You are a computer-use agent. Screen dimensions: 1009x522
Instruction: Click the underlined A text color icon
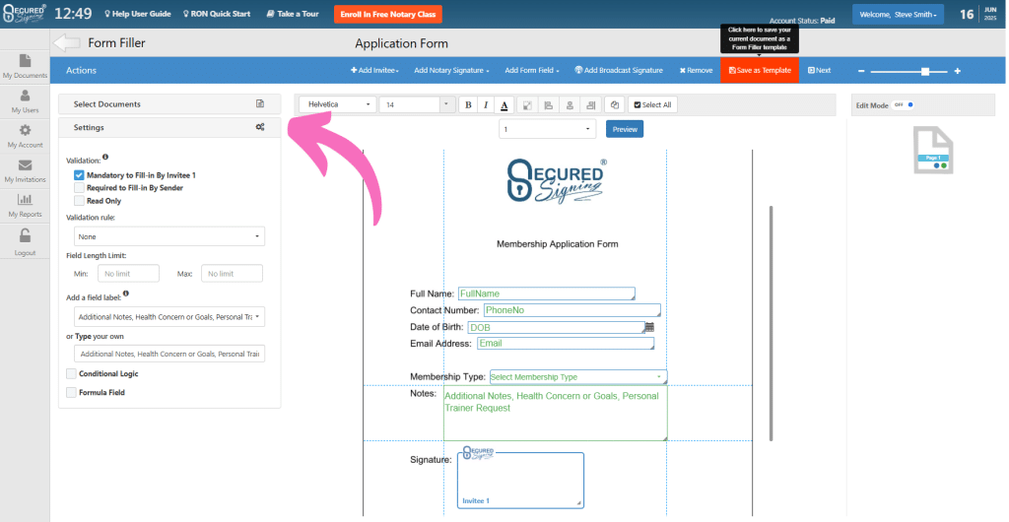tap(504, 104)
